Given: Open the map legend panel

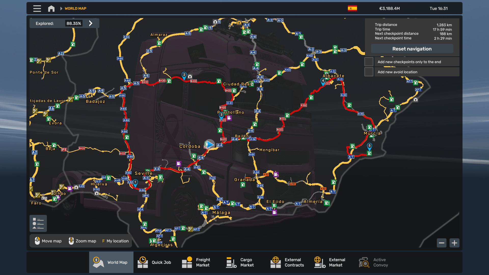Looking at the screenshot, I should pyautogui.click(x=38, y=223).
